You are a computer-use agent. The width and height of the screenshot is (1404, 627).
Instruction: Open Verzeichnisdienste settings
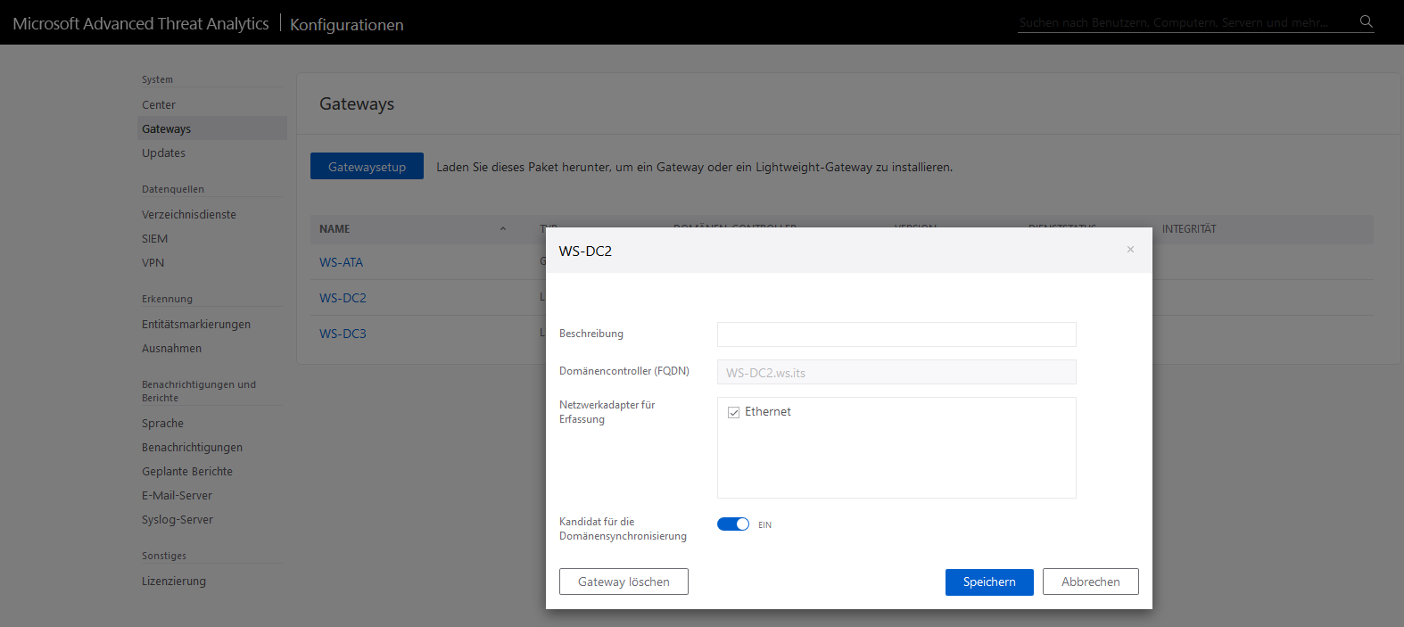[189, 214]
